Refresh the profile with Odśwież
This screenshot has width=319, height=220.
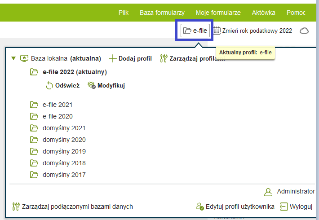[x=63, y=85]
